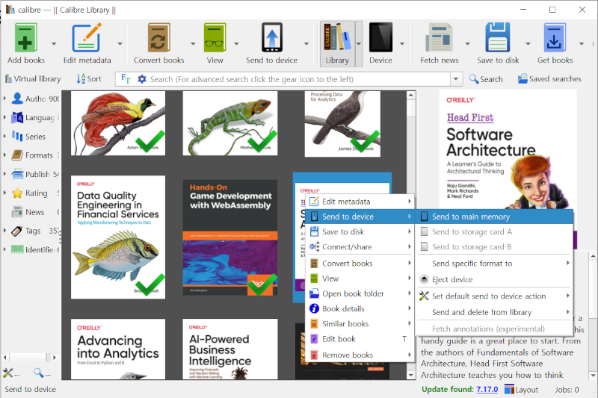Expand the Authors category in tag browser
This screenshot has width=598, height=398.
point(4,99)
